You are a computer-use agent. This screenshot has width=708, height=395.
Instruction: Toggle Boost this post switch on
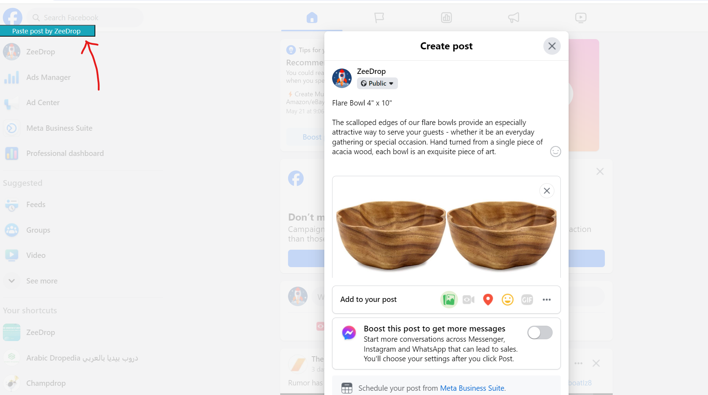[540, 333]
